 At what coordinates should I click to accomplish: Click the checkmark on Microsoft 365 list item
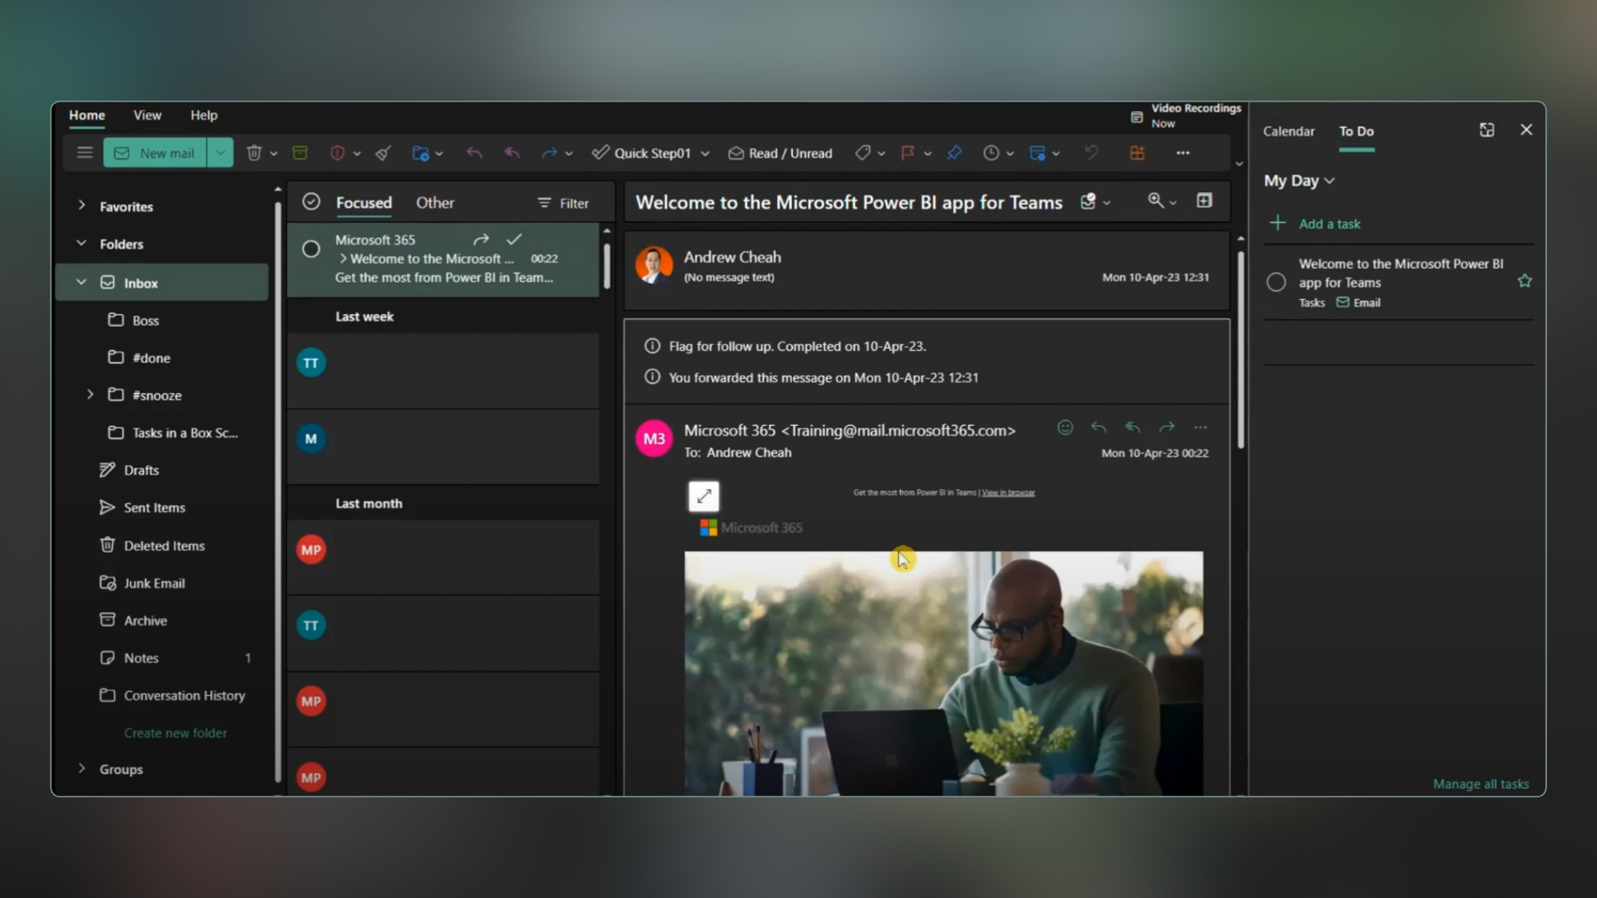514,239
